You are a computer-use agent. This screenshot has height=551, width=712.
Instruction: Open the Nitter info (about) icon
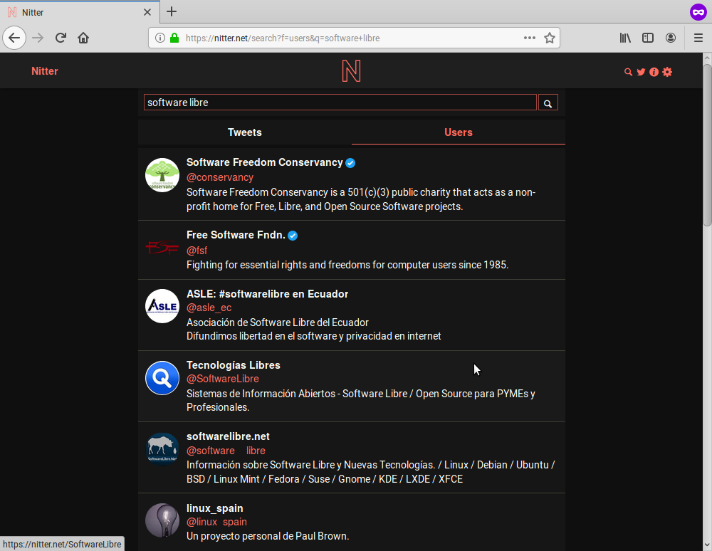click(654, 72)
